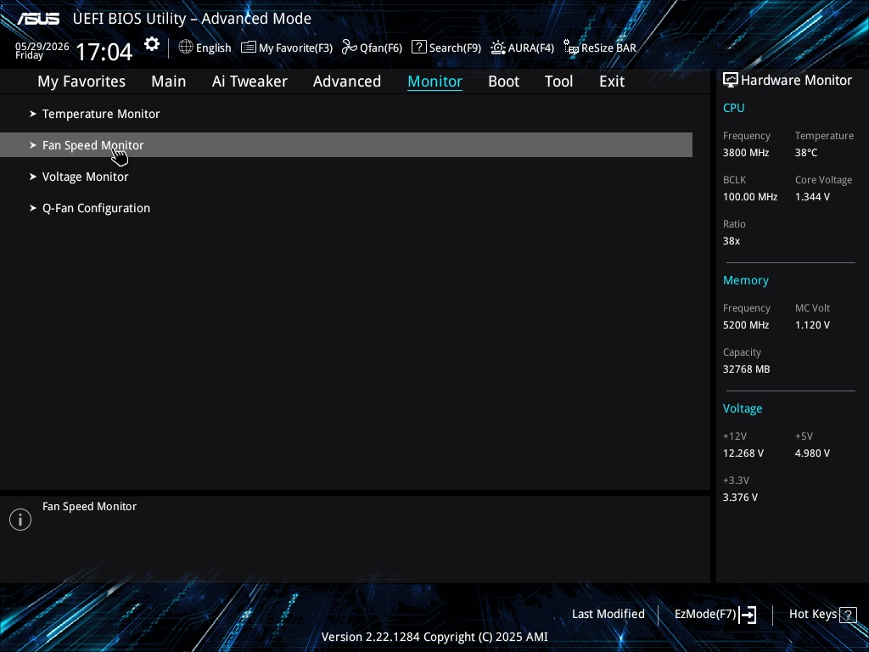
Task: Click the Memory section heading
Action: coord(745,280)
